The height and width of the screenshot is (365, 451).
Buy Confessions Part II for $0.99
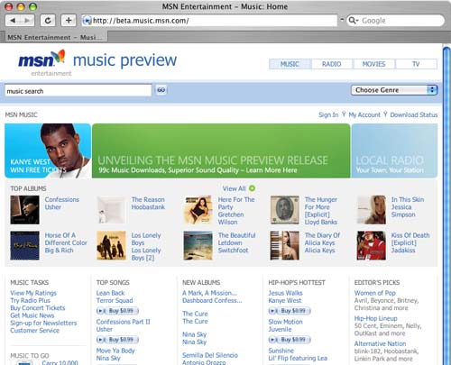point(121,340)
